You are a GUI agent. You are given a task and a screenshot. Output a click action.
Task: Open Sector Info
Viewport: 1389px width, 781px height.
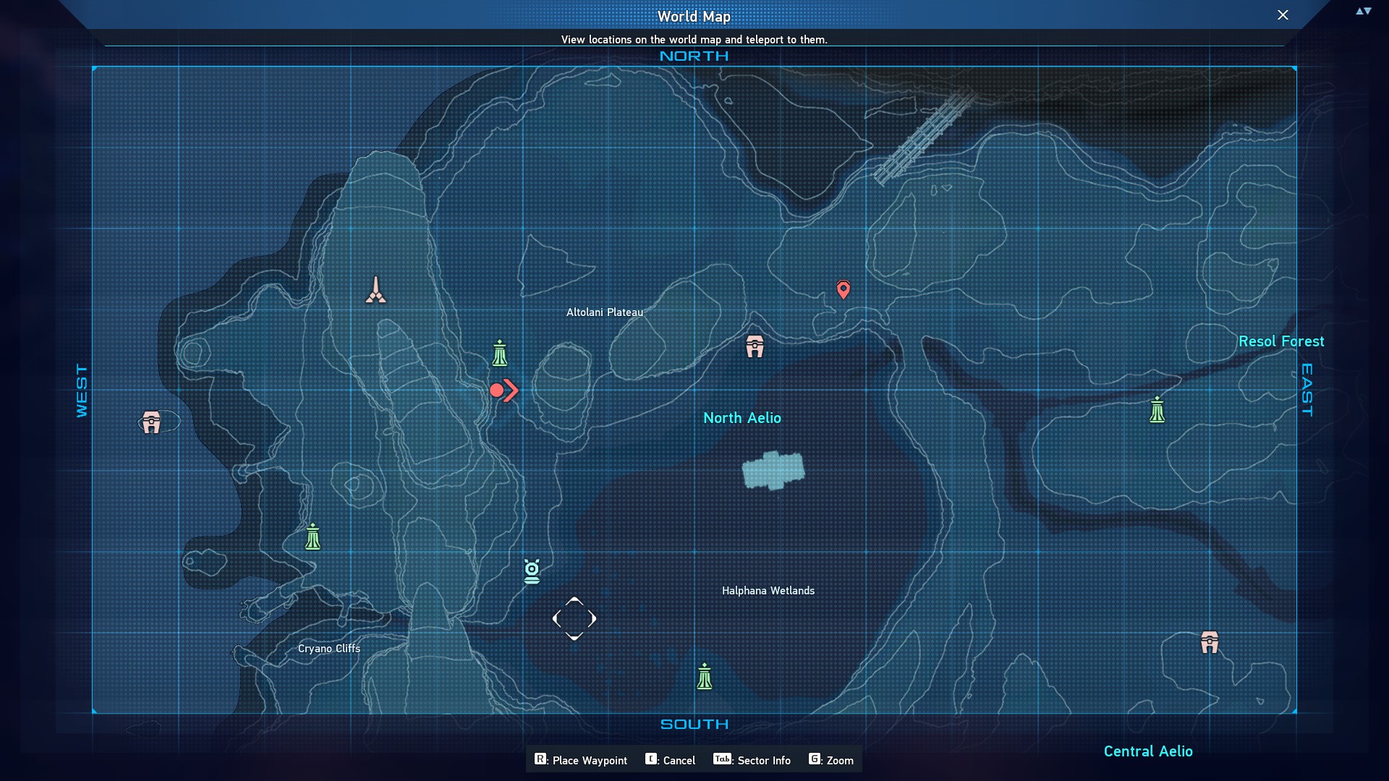pyautogui.click(x=752, y=760)
